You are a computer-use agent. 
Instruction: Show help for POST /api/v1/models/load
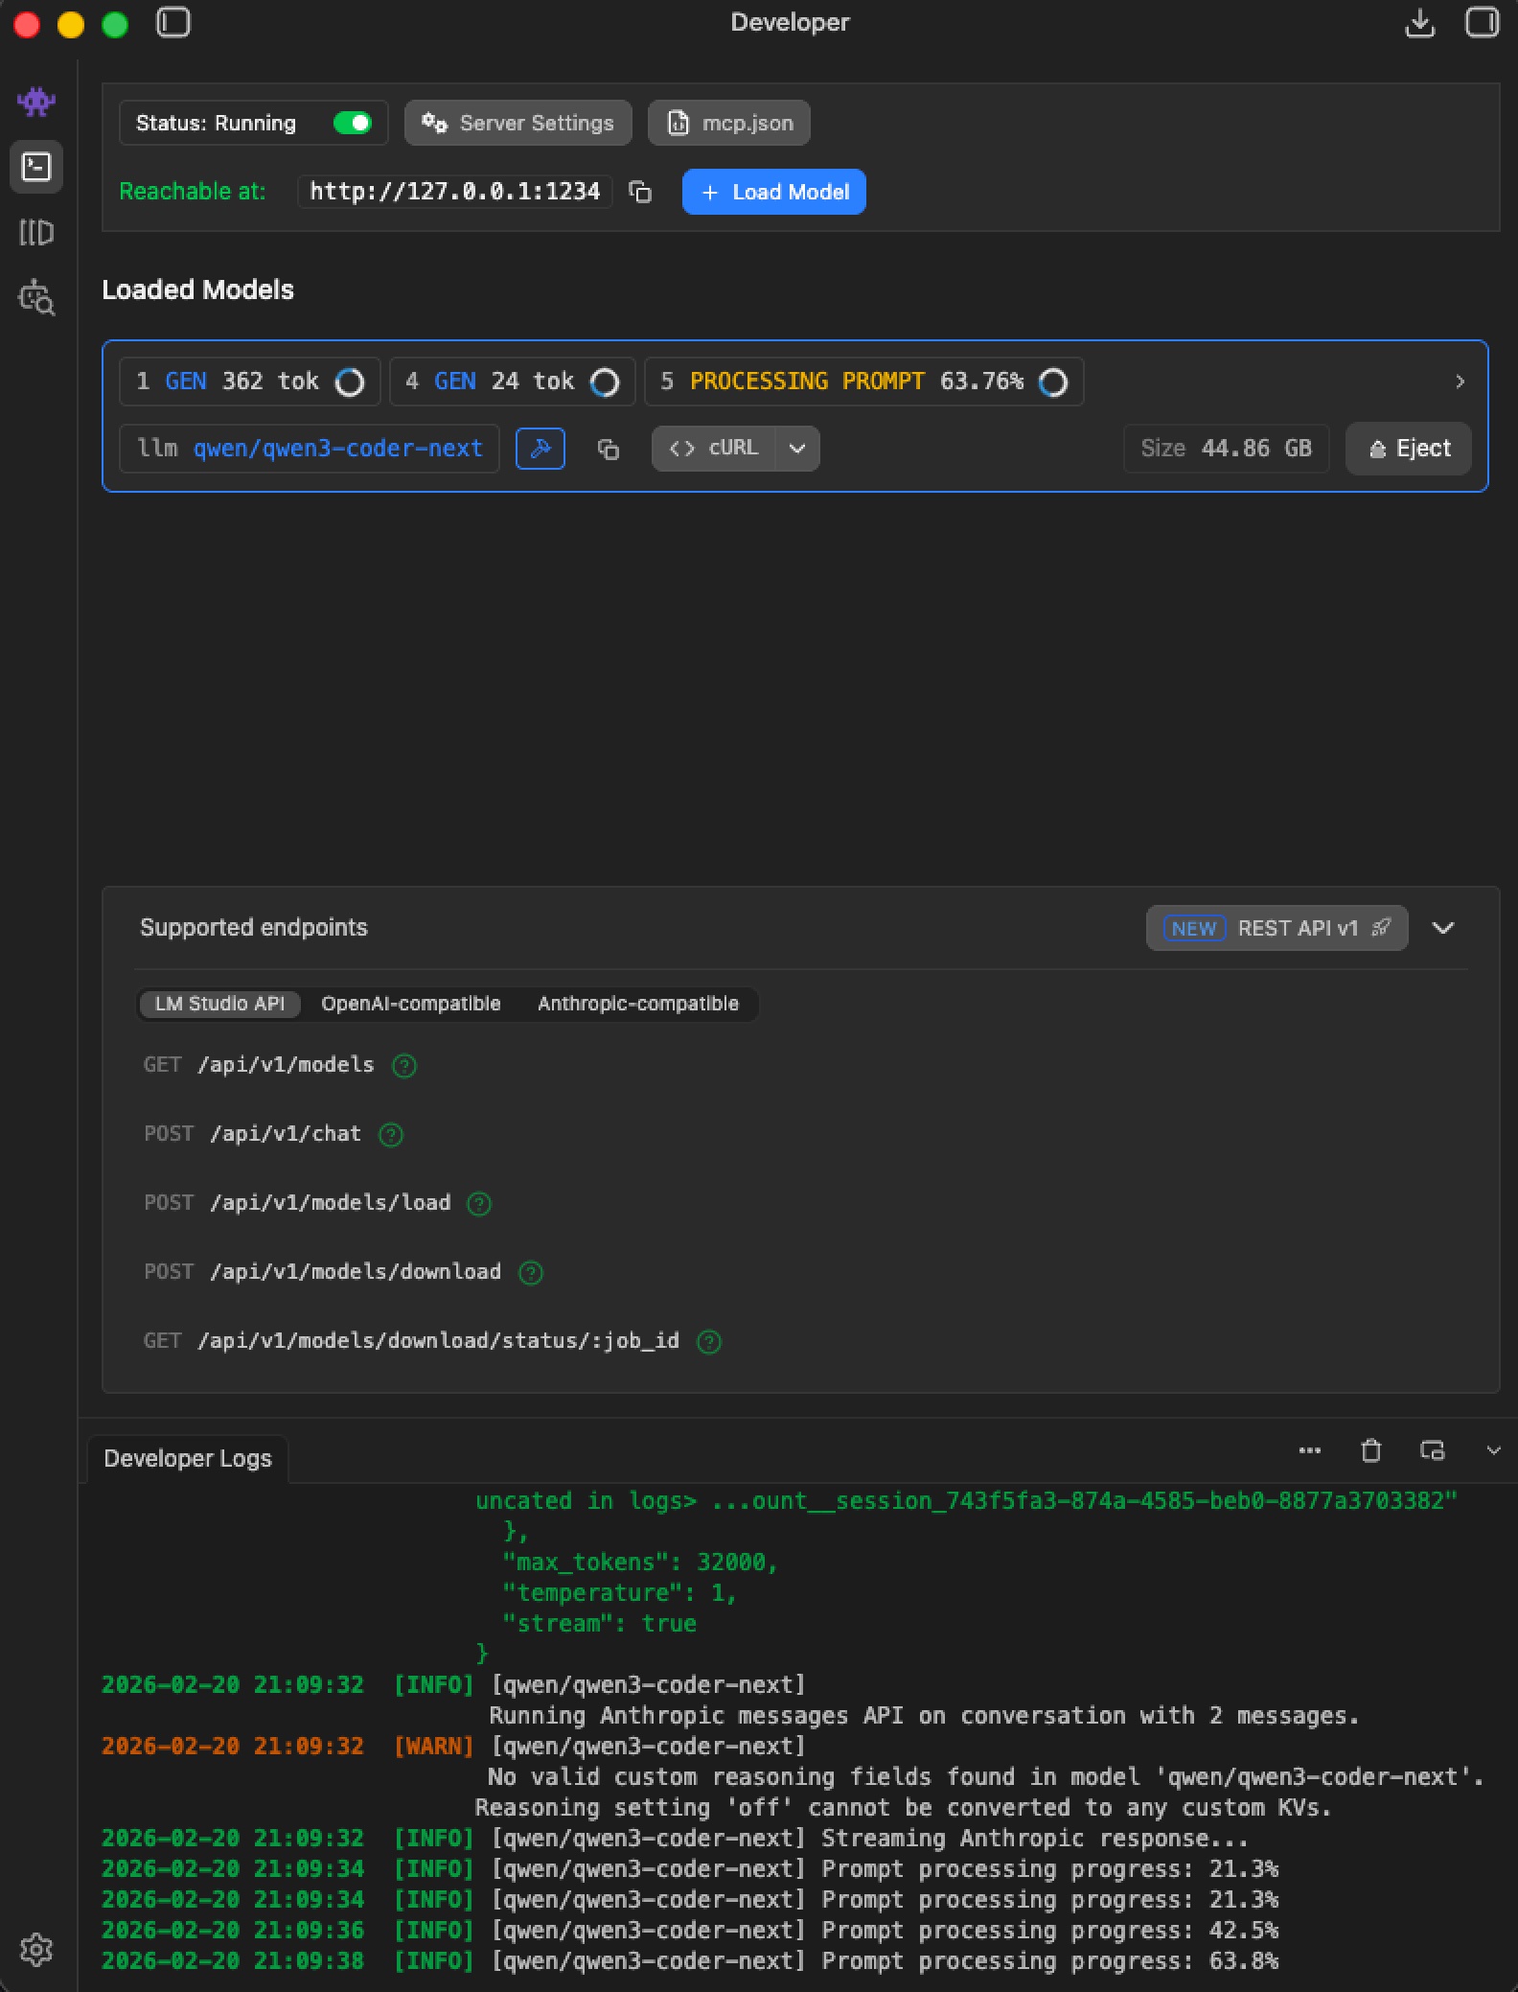pyautogui.click(x=479, y=1204)
